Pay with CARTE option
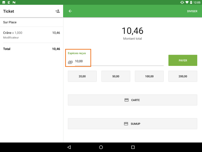 [x=132, y=100]
